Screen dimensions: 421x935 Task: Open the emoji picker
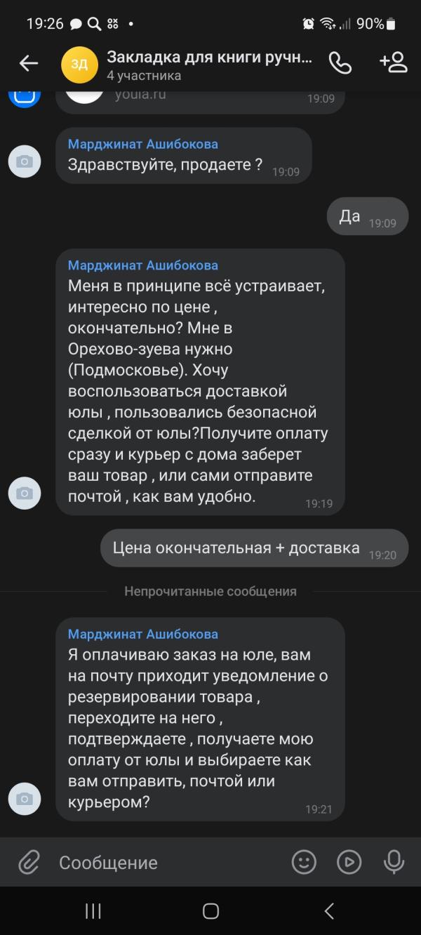pos(304,862)
